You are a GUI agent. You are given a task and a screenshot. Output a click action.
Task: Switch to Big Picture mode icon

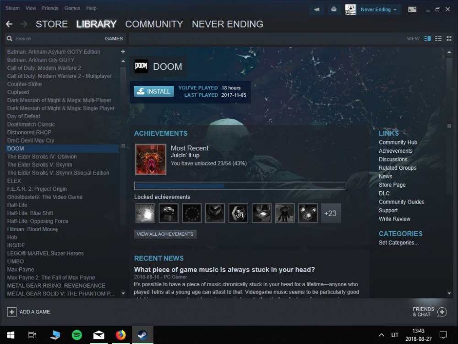(x=412, y=9)
